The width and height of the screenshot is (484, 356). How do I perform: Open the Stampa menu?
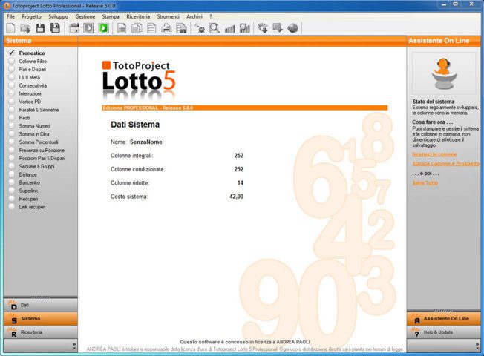[x=111, y=16]
